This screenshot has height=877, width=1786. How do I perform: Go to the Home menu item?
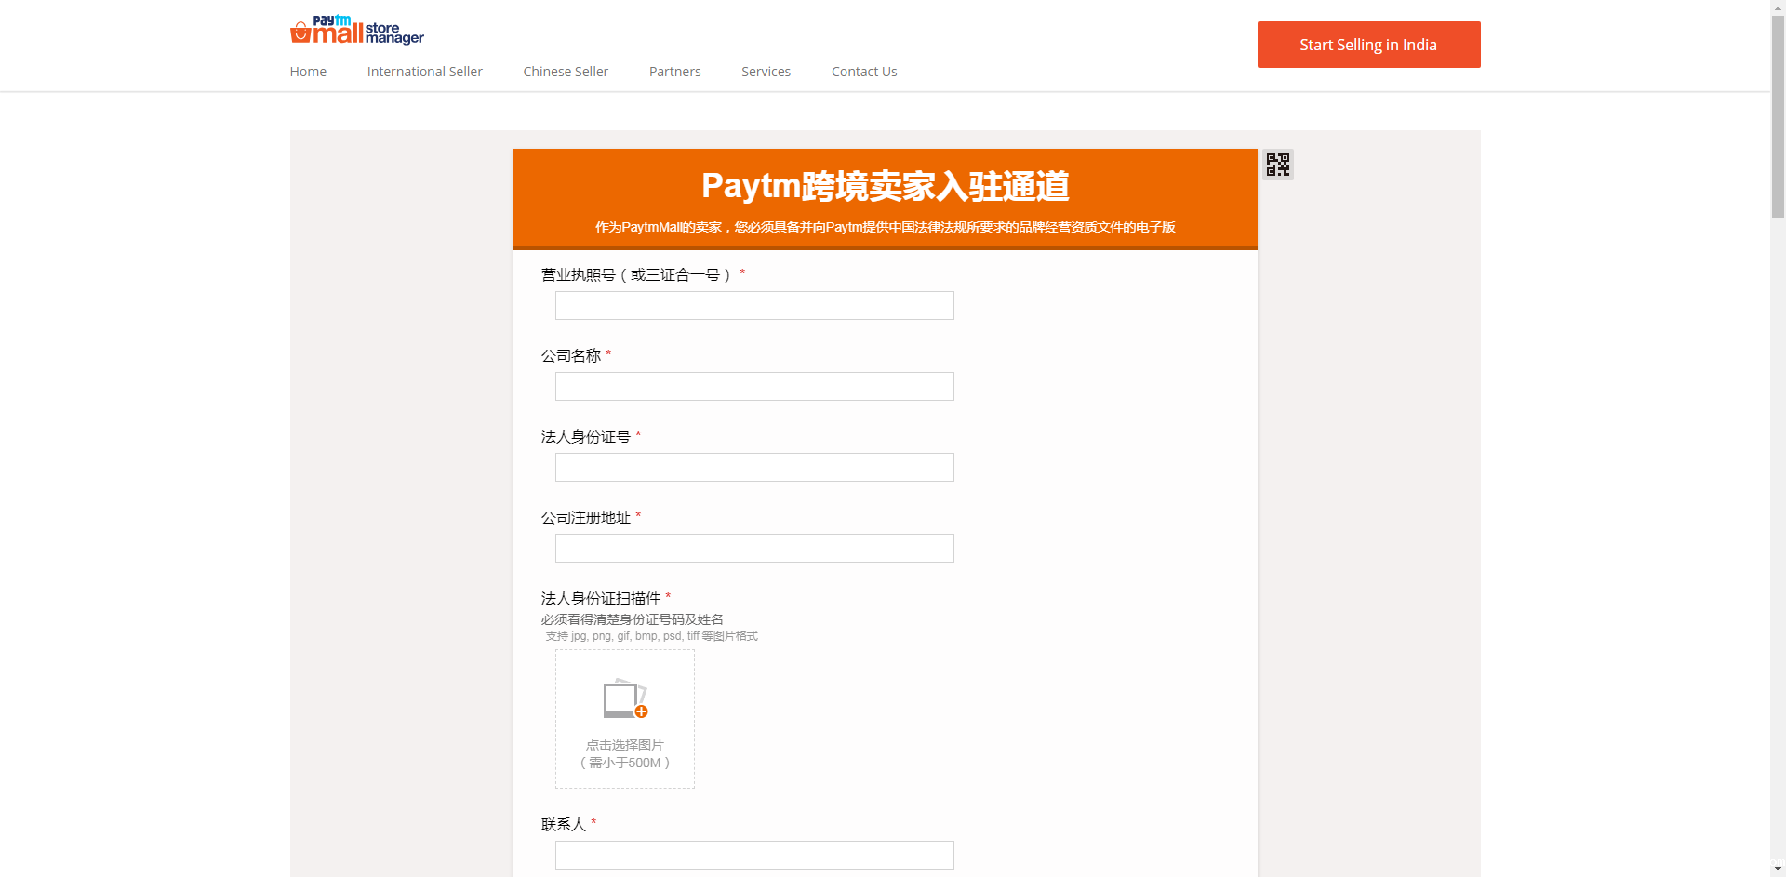[x=308, y=72]
